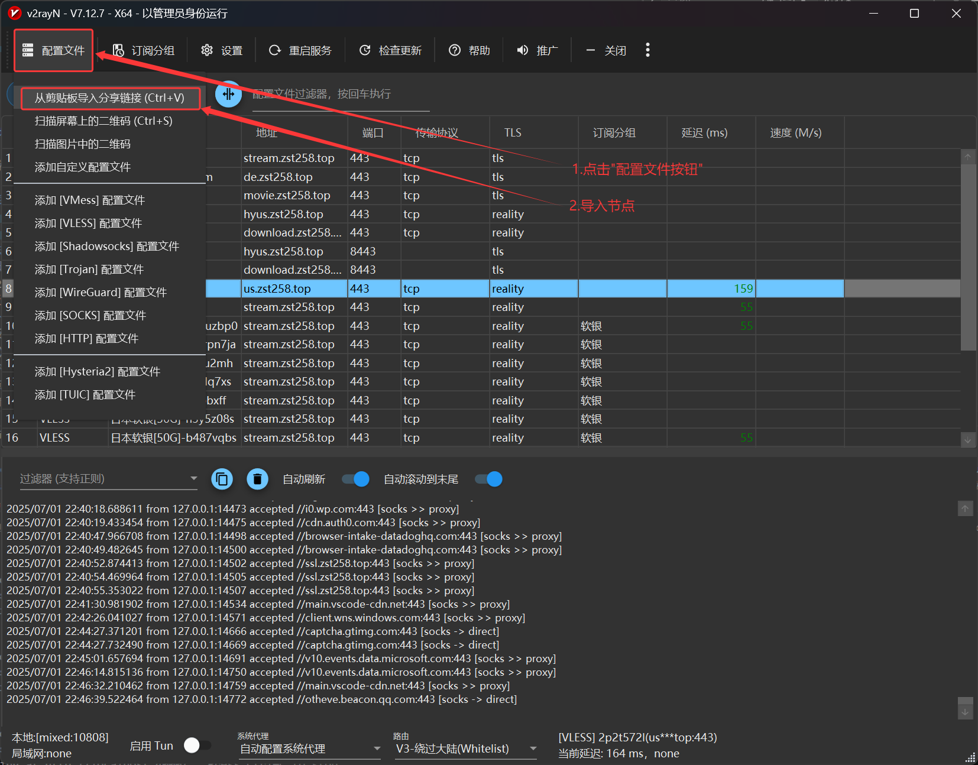Click the blue auto-column-width round button
Image resolution: width=978 pixels, height=765 pixels.
(229, 94)
